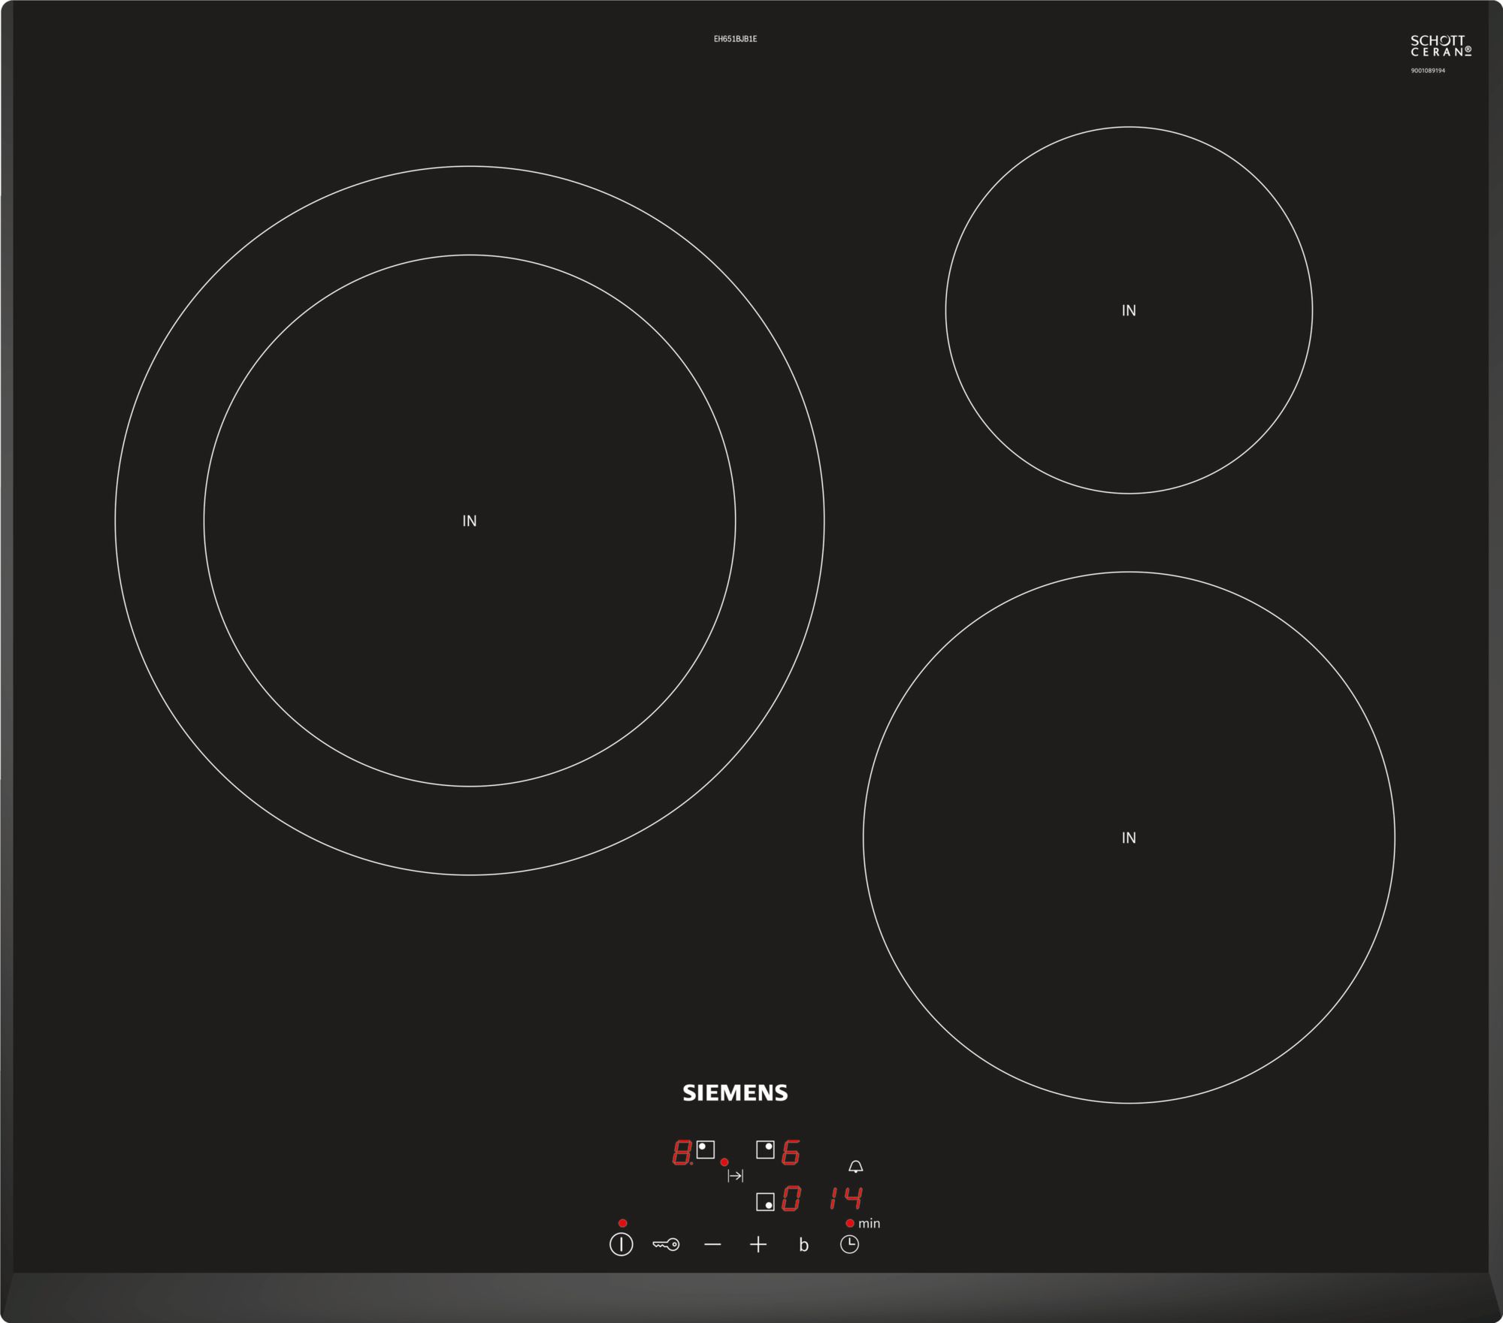Tap the minus symbol to lower power
Viewport: 1503px width, 1323px height.
coord(712,1245)
